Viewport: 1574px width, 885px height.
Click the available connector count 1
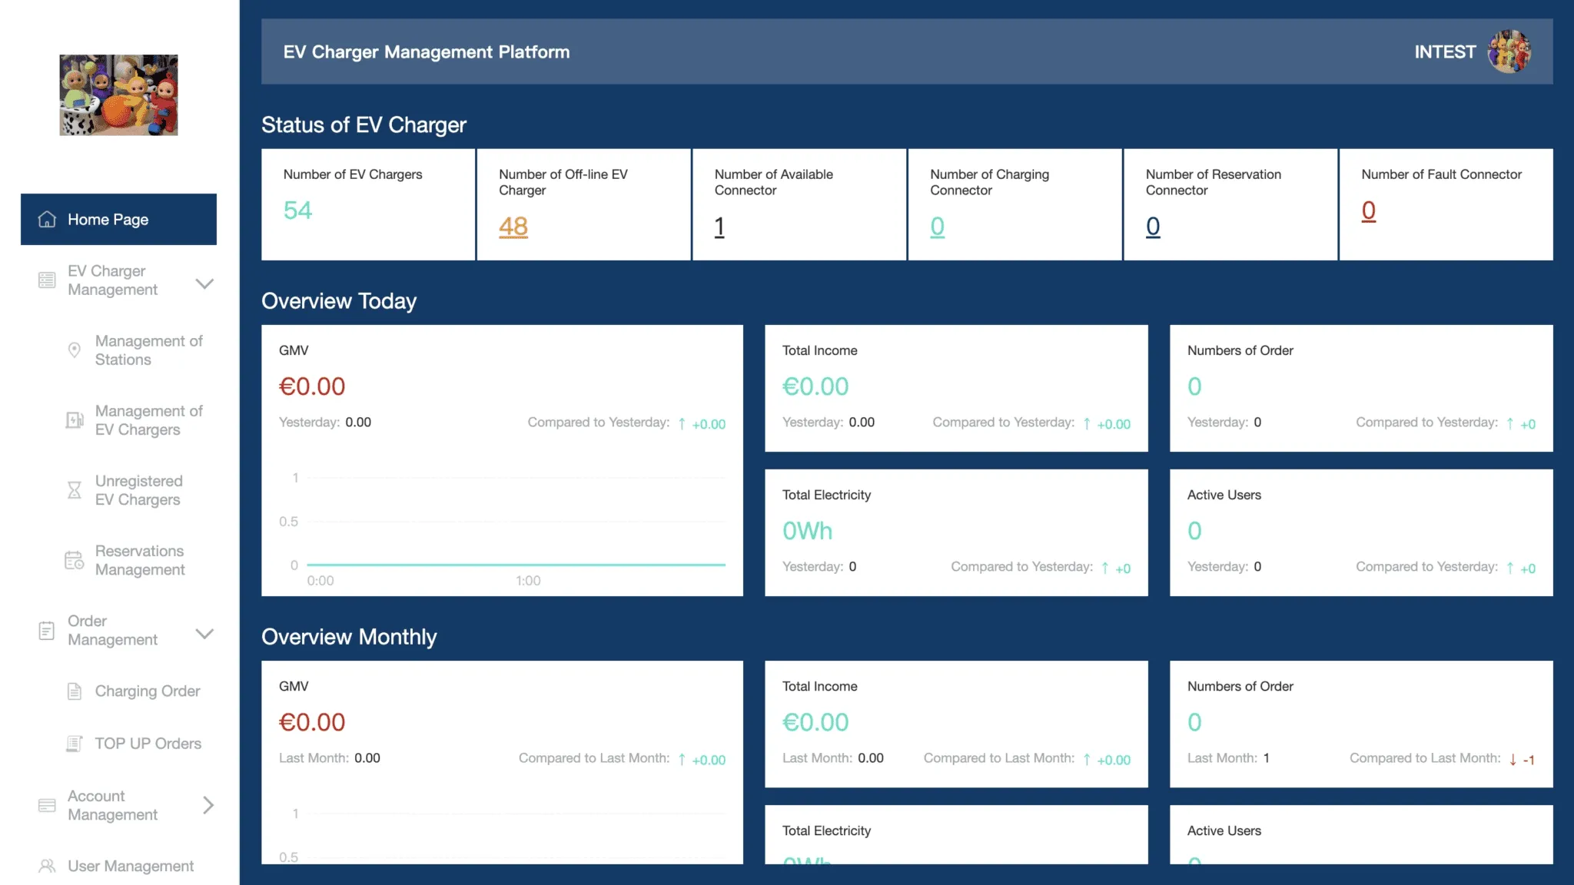click(719, 227)
